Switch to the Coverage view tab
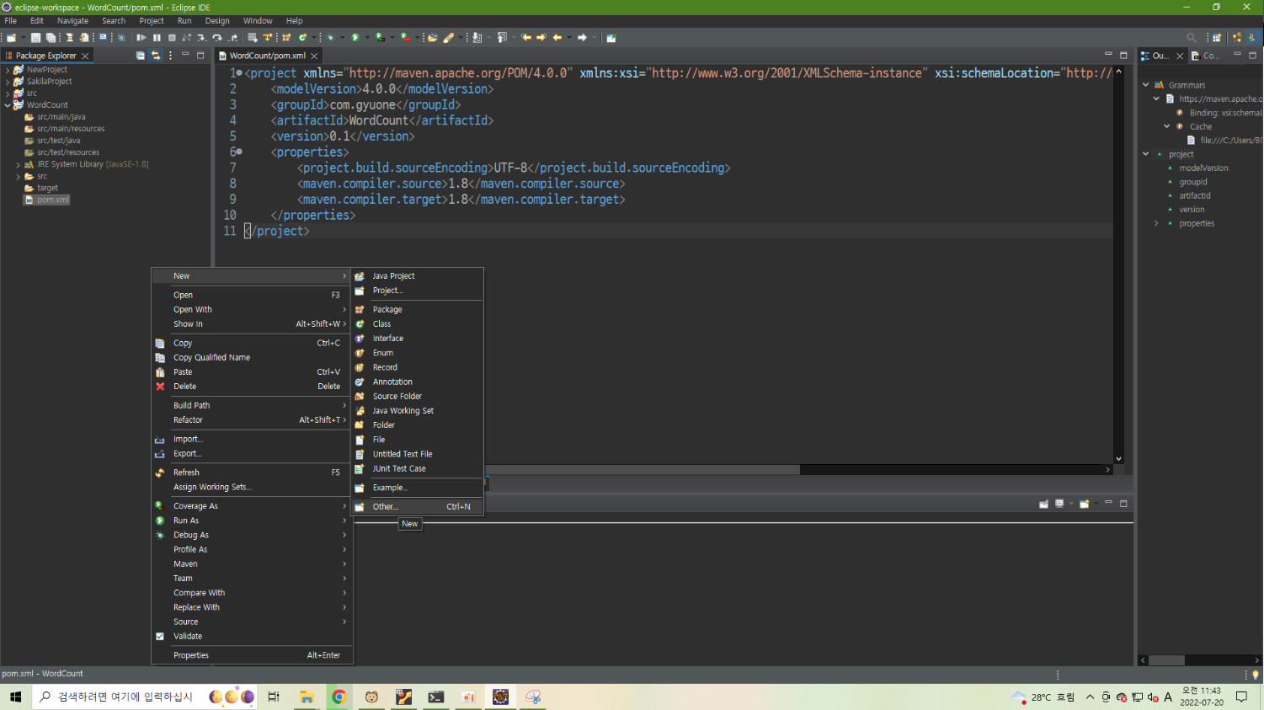The width and height of the screenshot is (1264, 710). click(x=1205, y=56)
